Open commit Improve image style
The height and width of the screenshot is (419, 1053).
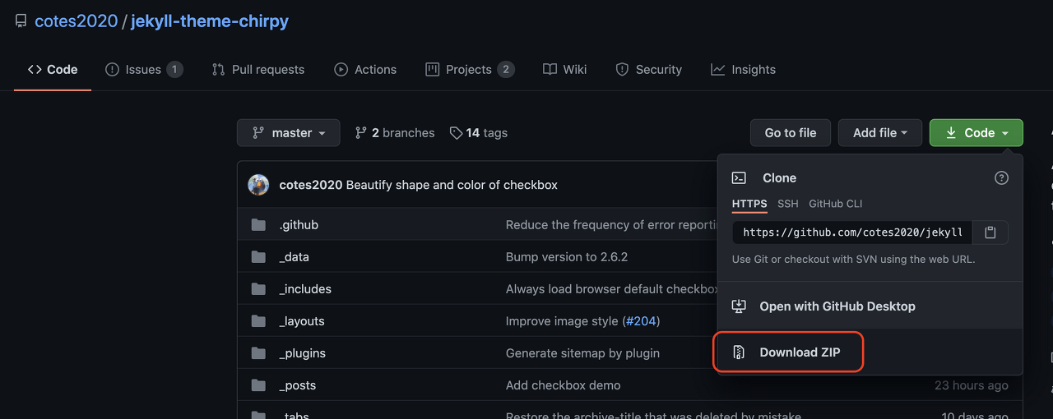coord(562,321)
